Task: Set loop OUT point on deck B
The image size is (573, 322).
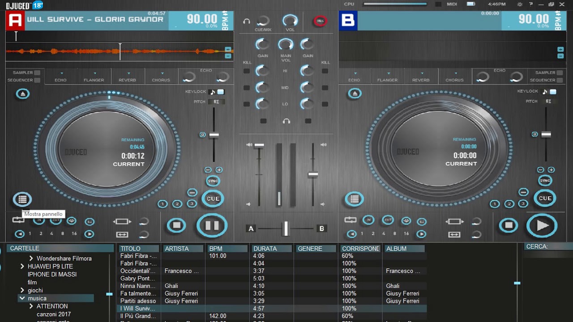Action: (388, 220)
